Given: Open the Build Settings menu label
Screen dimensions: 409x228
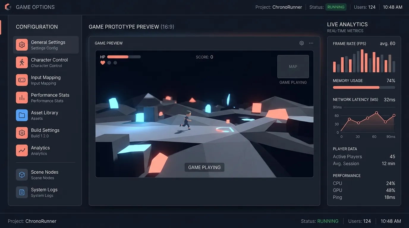Looking at the screenshot, I should pos(45,130).
